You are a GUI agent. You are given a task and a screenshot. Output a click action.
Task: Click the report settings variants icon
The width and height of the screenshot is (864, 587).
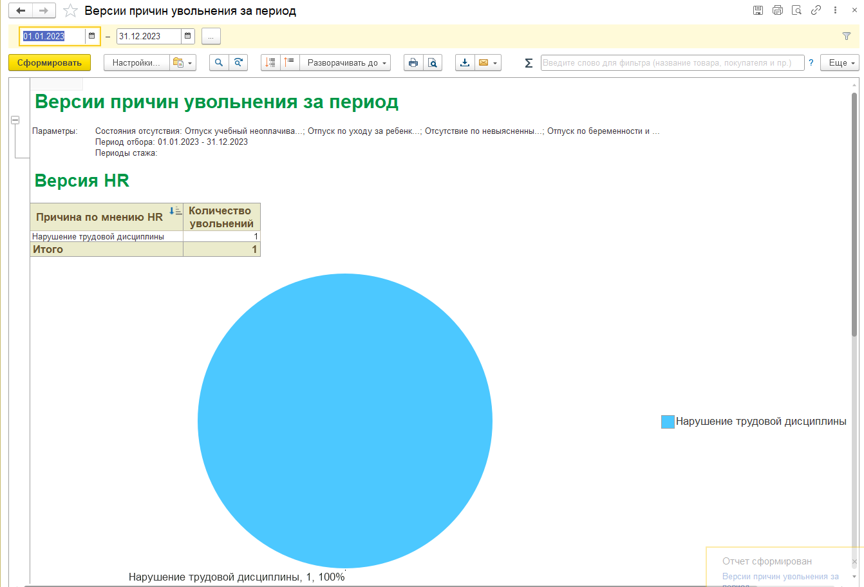pyautogui.click(x=178, y=62)
